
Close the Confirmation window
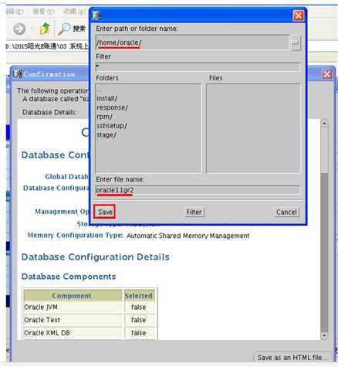tap(327, 74)
